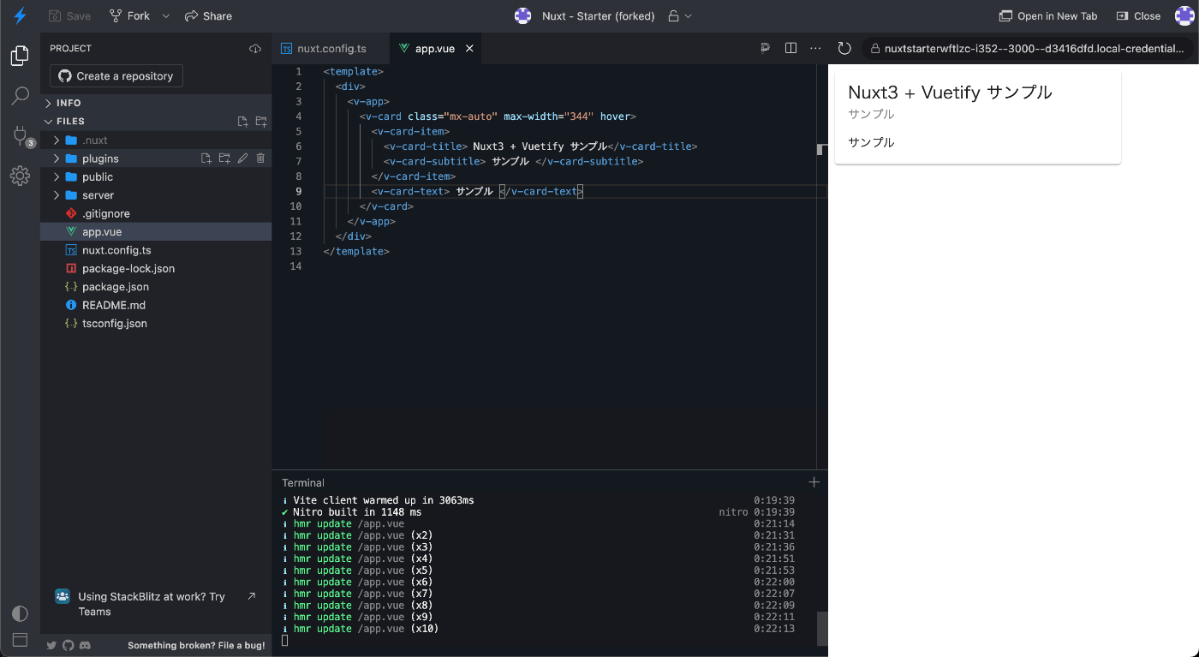This screenshot has height=657, width=1199.
Task: Open the Explorer files panel icon
Action: click(20, 57)
